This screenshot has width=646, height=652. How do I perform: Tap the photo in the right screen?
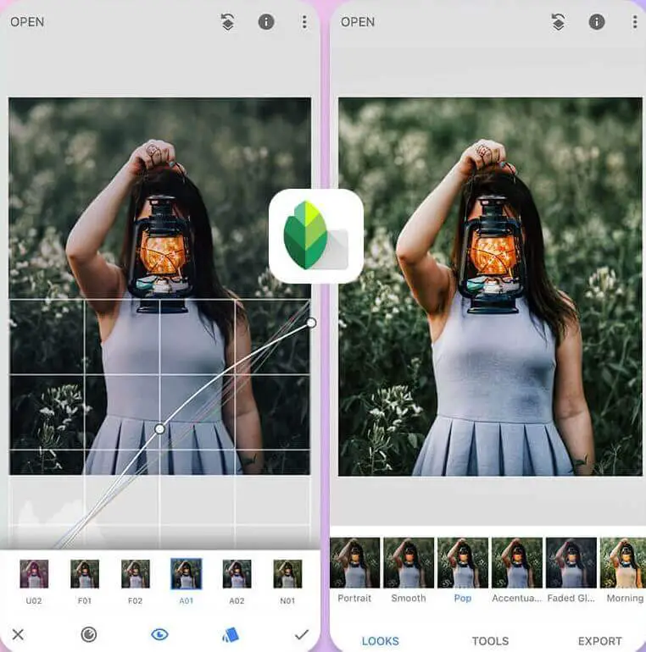pos(490,286)
